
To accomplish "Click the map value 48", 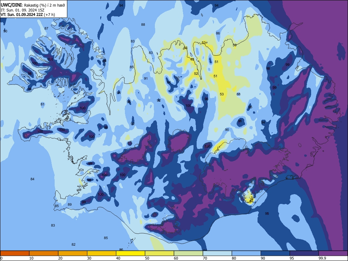I will (x=192, y=60).
